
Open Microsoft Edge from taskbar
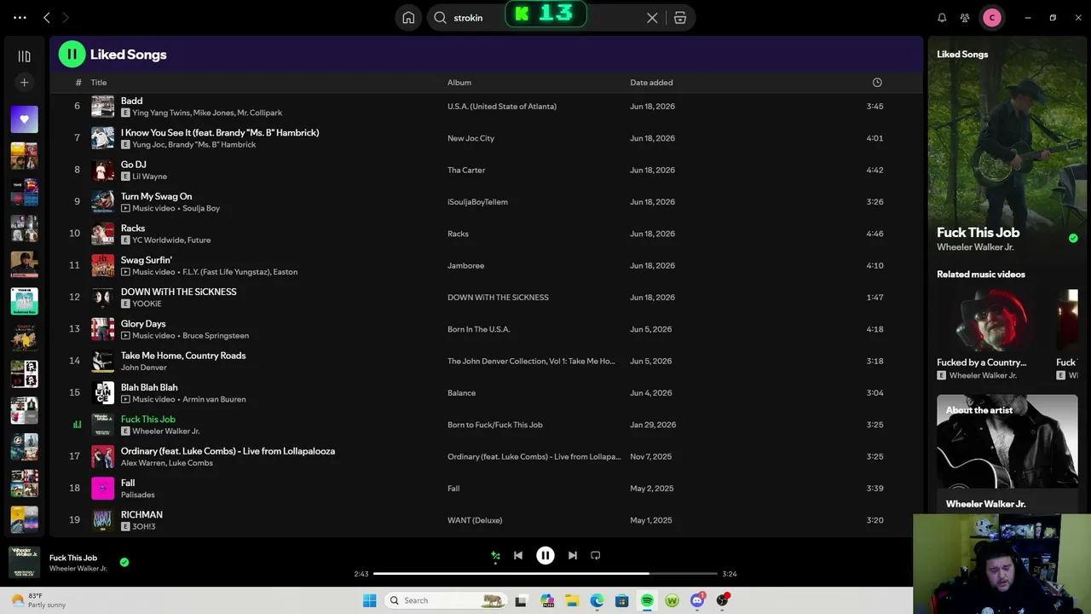(597, 600)
